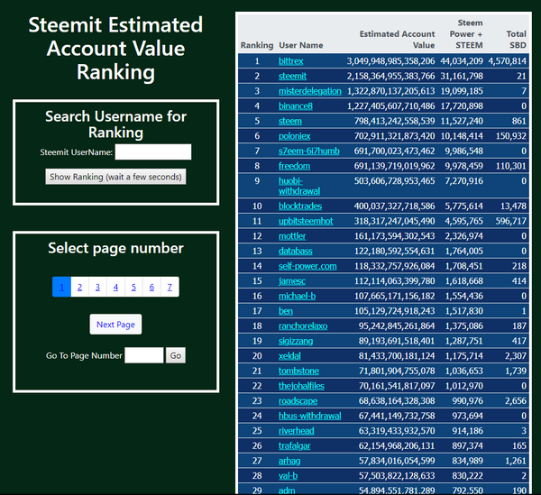This screenshot has width=541, height=495.
Task: Open the huobi-withdrawal user link
Action: 299,186
